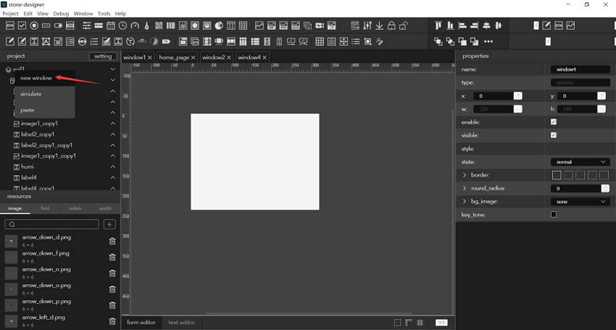The width and height of the screenshot is (616, 330).
Task: Select the checkbox widget tool
Action: tap(22, 25)
